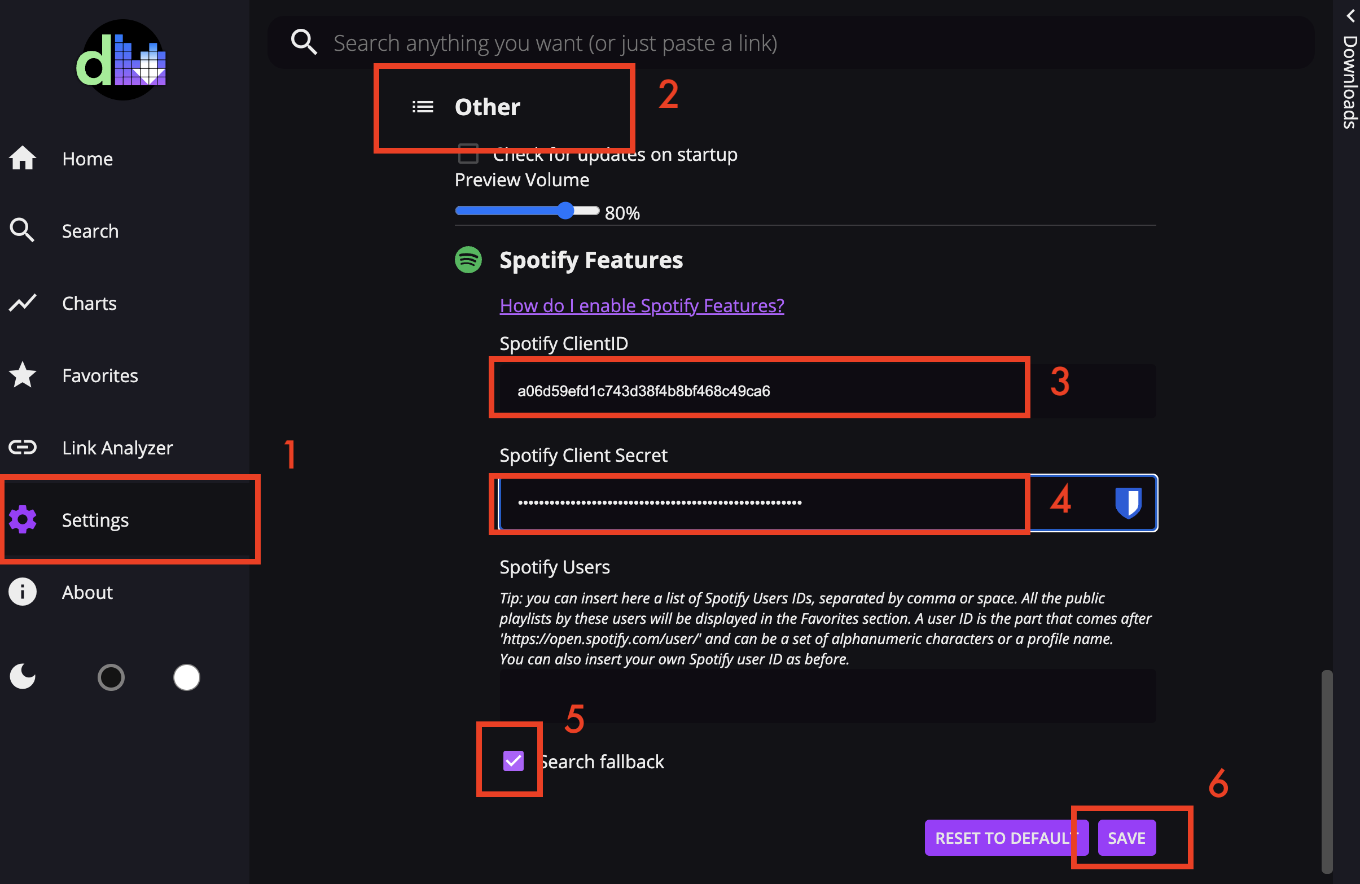The width and height of the screenshot is (1360, 884).
Task: Click the deemix app logo
Action: tap(122, 59)
